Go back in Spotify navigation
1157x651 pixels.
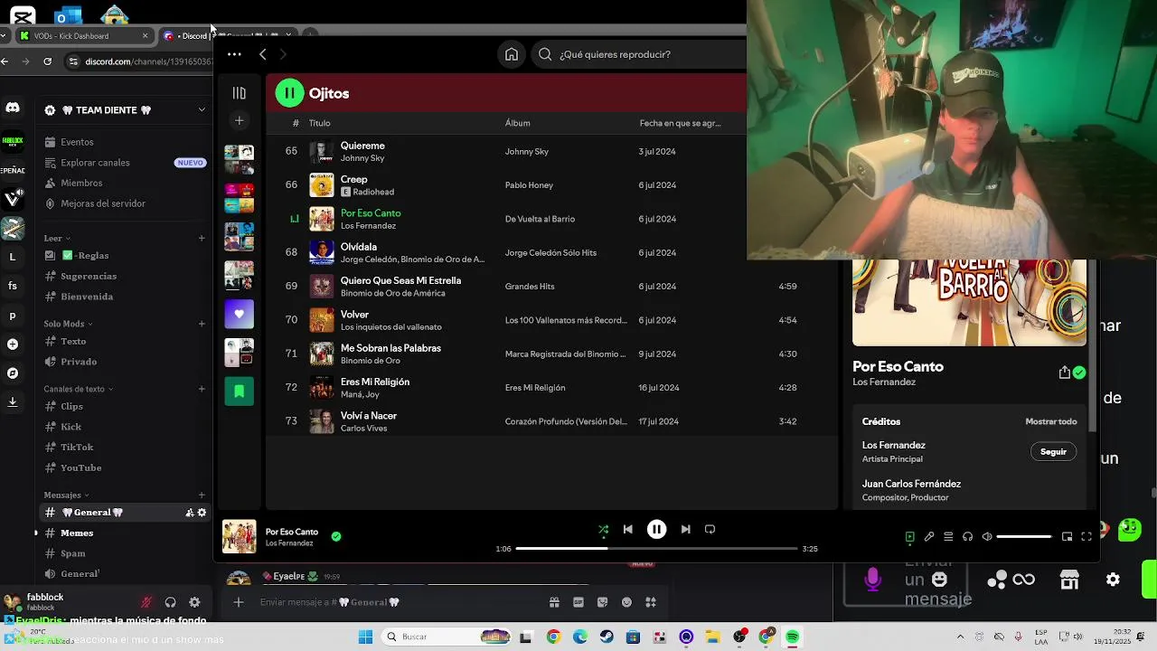click(263, 54)
